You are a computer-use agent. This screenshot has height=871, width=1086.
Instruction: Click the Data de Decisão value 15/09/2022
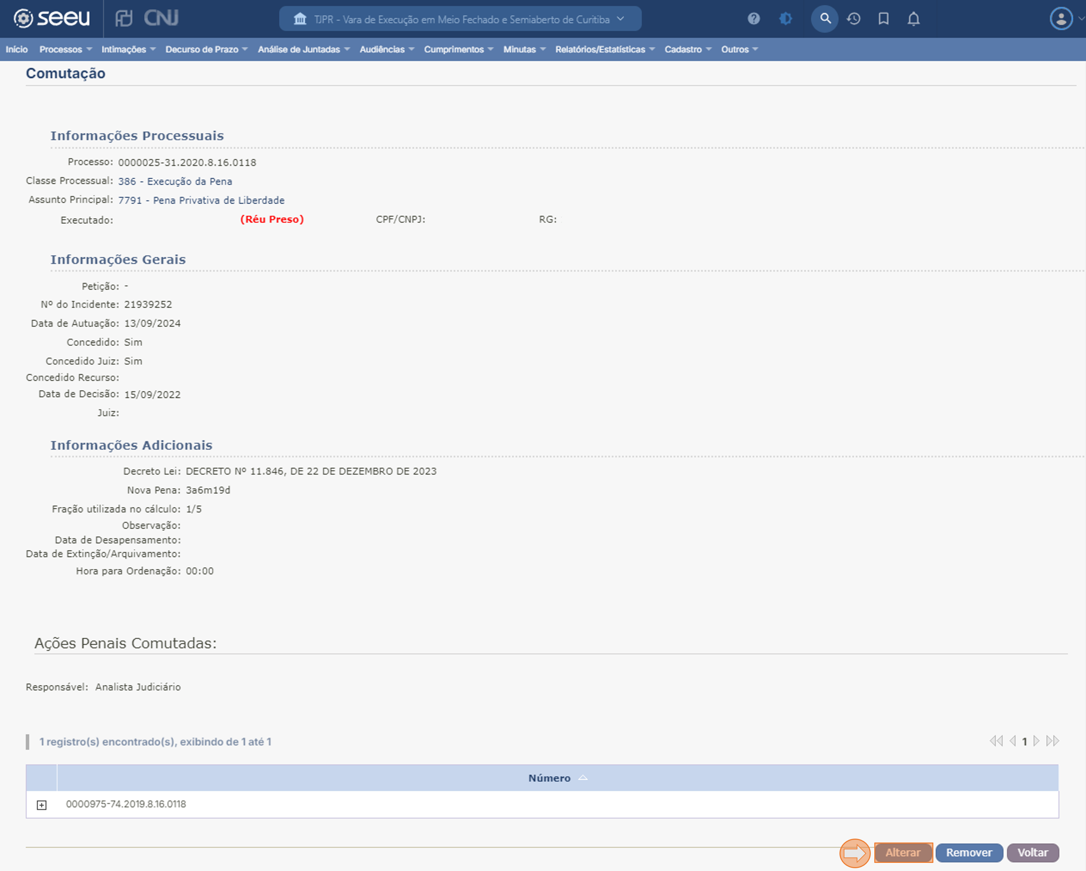tap(153, 395)
